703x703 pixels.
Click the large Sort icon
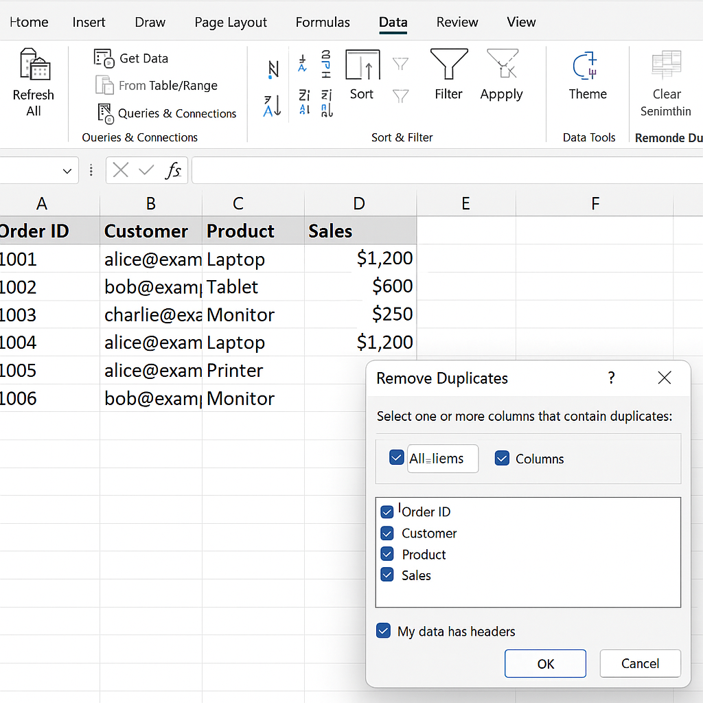[x=362, y=67]
